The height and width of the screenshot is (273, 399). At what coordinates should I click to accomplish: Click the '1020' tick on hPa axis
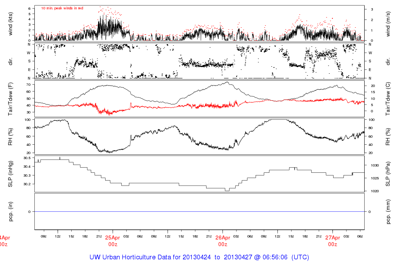(x=374, y=191)
